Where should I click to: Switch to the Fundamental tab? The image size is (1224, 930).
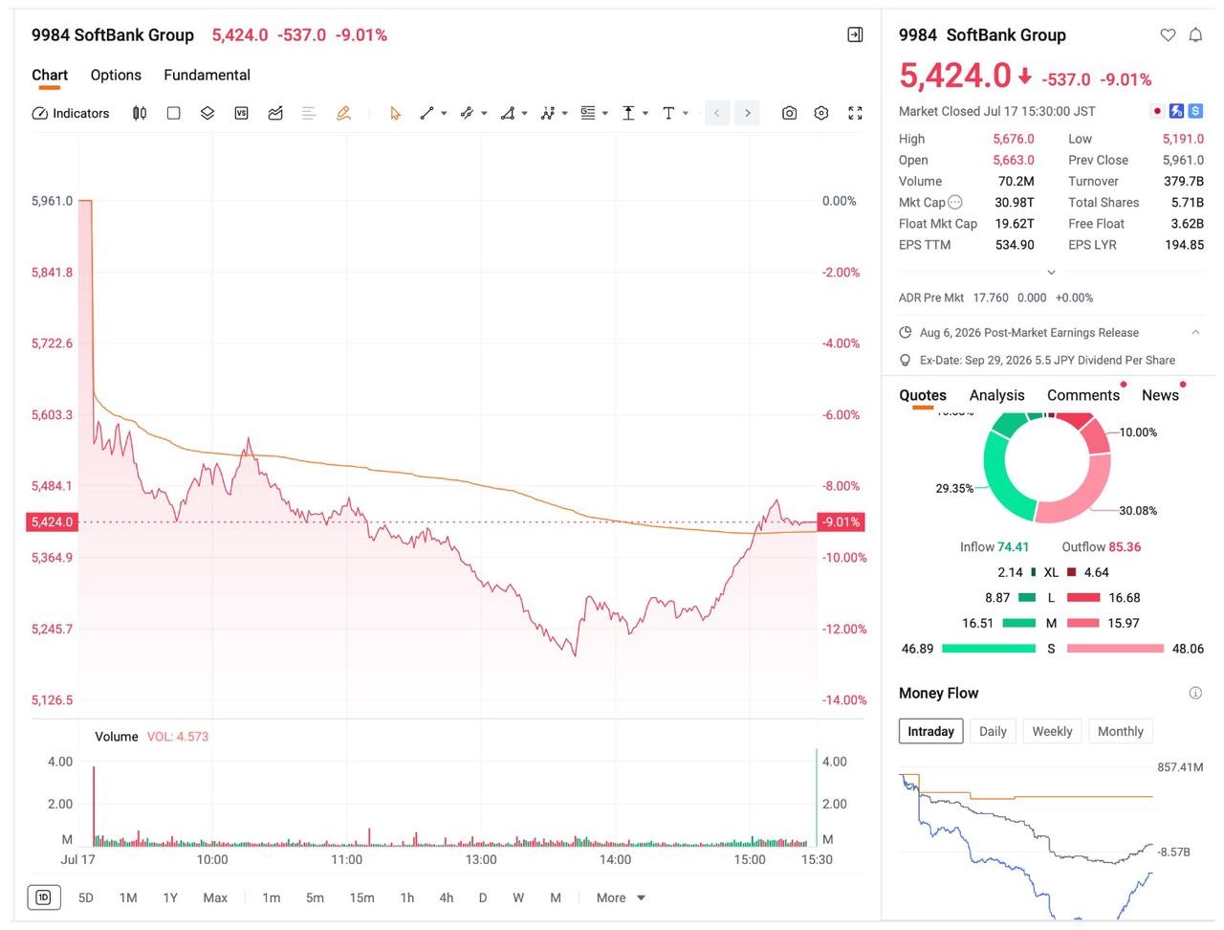[207, 75]
